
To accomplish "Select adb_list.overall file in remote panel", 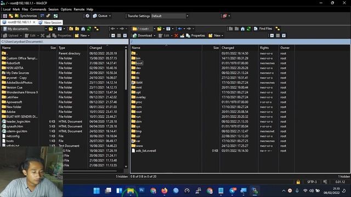I will click(146, 151).
